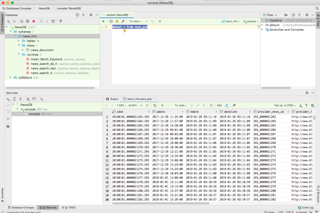Screen dimensions: 320x213
Task: Open Database Changes tool window
Action: click(21, 207)
